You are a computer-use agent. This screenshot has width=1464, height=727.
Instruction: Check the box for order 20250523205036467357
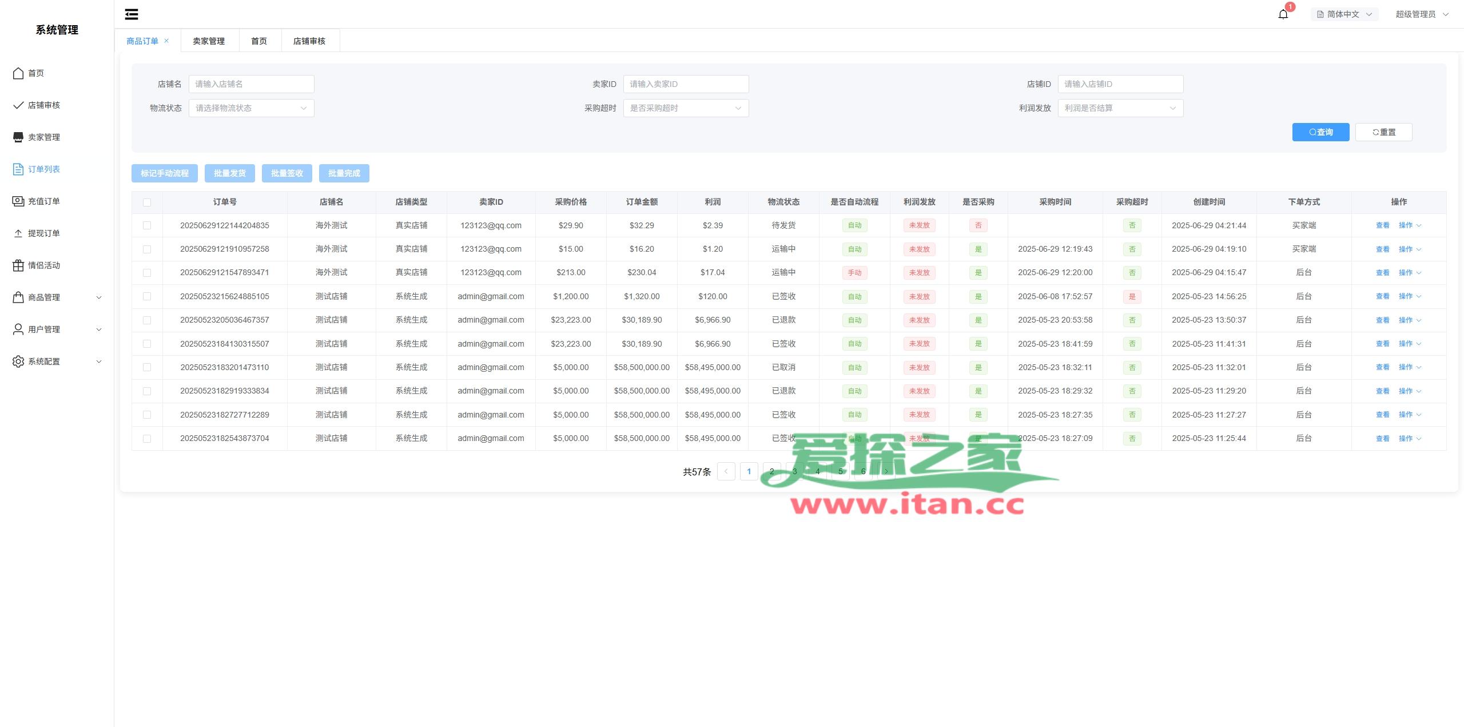coord(147,320)
